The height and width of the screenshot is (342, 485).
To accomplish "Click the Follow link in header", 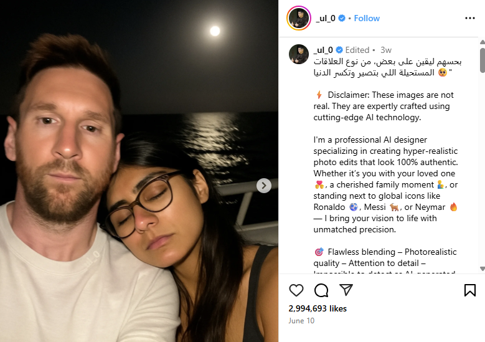I will pos(367,18).
